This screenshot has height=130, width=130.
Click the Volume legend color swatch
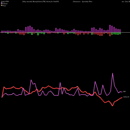2,3
